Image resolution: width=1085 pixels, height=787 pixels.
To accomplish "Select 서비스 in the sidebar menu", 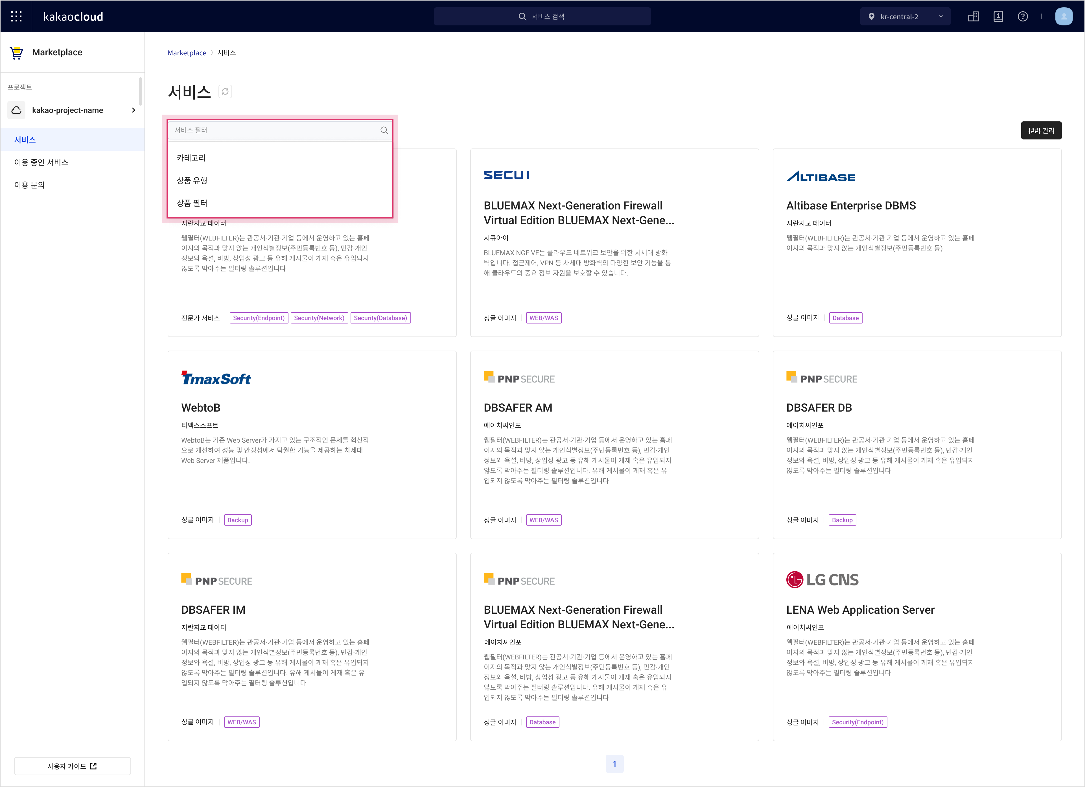I will click(72, 139).
